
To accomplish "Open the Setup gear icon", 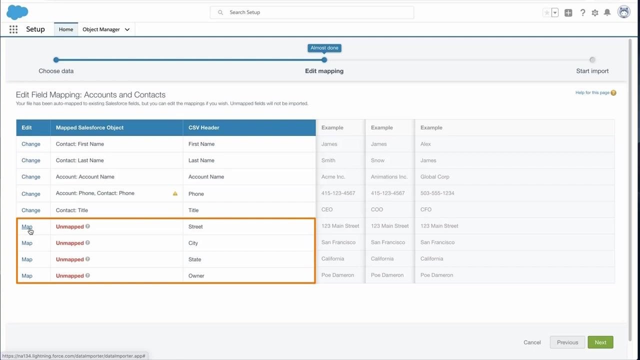I will [x=595, y=12].
